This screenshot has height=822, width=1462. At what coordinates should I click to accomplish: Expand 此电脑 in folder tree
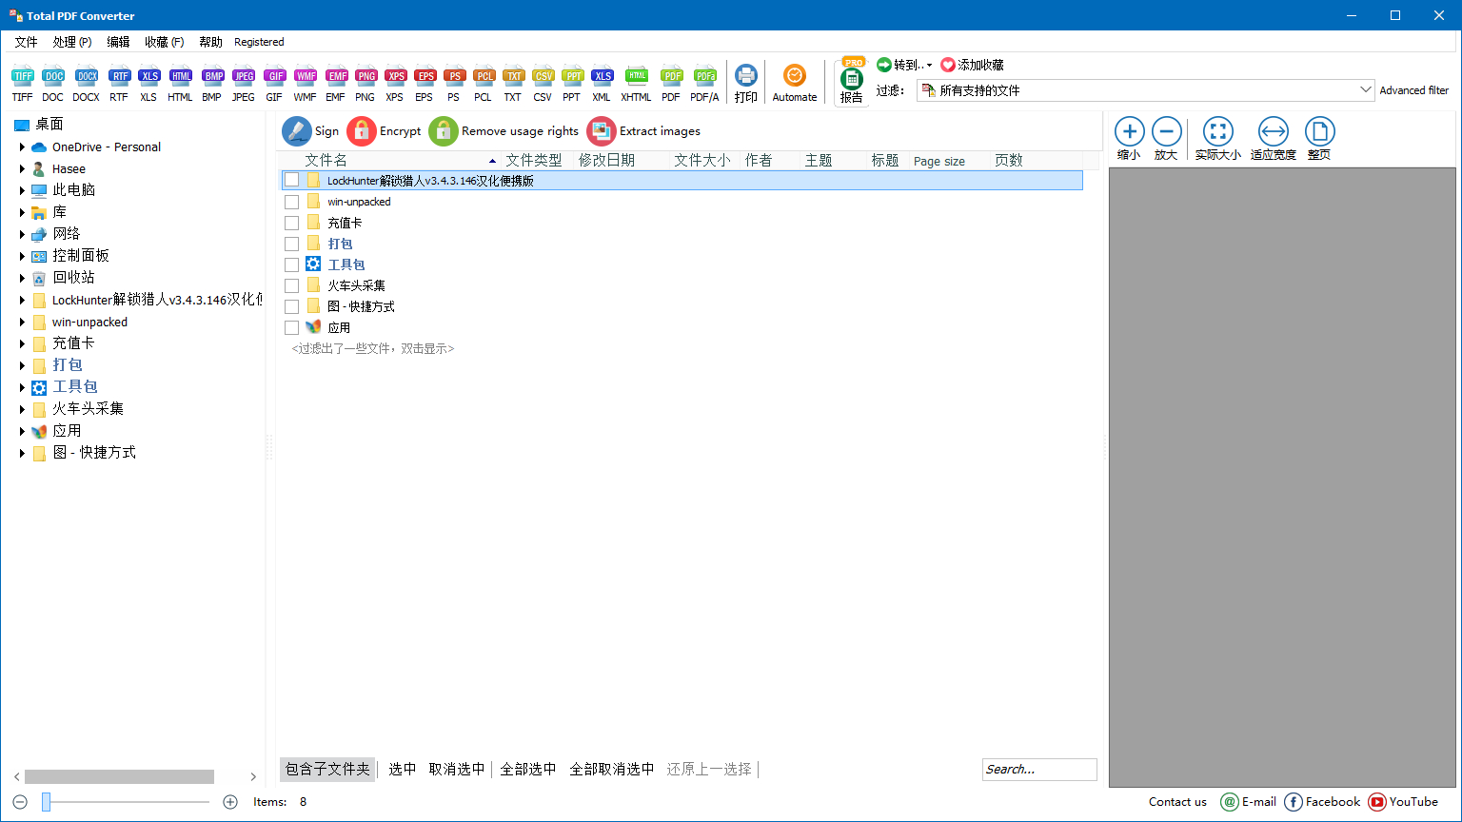point(22,190)
